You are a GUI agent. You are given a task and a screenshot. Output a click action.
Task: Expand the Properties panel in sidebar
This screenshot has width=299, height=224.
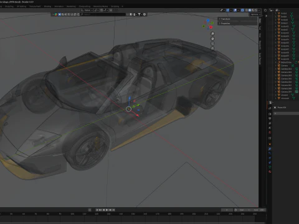pos(237,24)
